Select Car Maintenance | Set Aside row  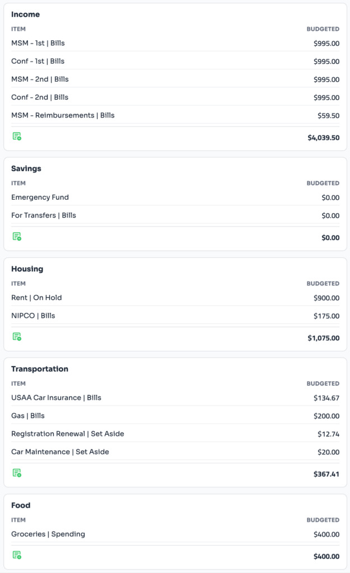(x=60, y=452)
